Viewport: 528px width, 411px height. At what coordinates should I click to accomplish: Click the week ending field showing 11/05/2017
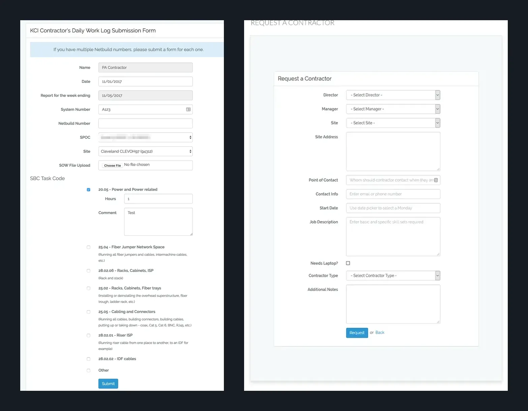[x=145, y=95]
